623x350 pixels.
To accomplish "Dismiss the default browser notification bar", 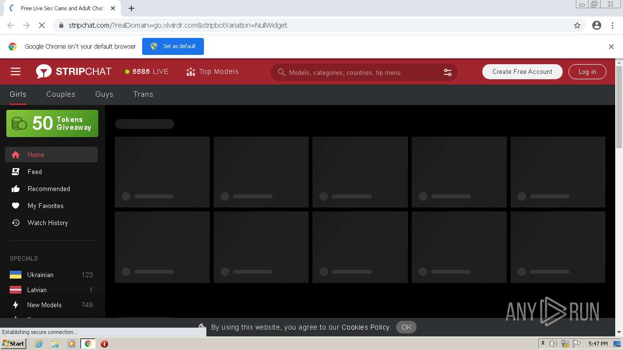I will tap(611, 47).
